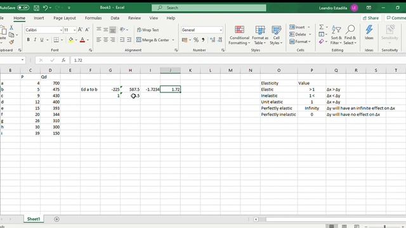Add a new sheet with plus icon
The width and height of the screenshot is (406, 228).
56,219
